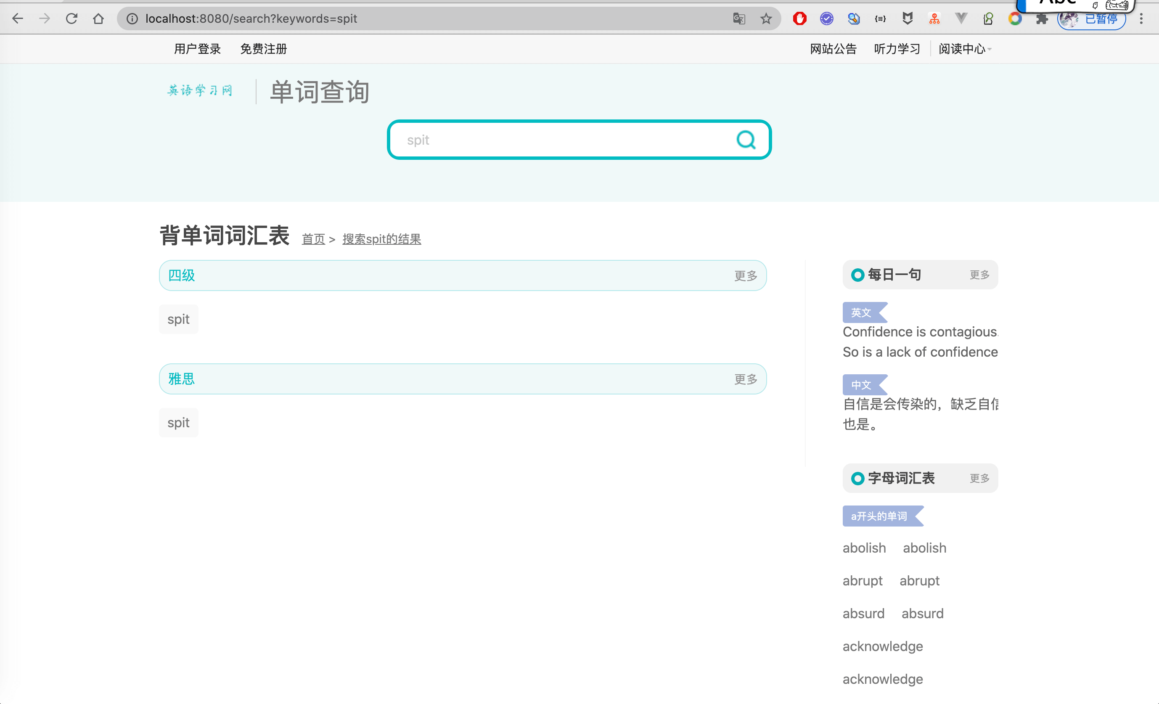Open the Chrome extensions puzzle icon
Screen dimensions: 1159x704
pyautogui.click(x=1042, y=19)
